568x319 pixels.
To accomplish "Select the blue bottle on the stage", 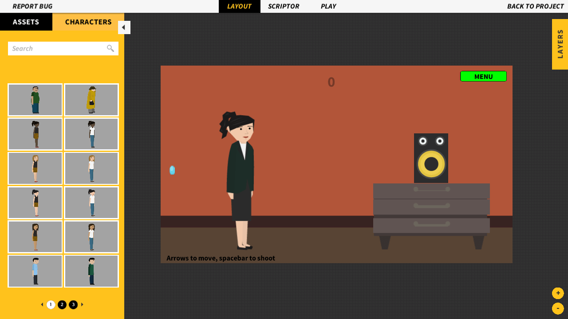I will [x=172, y=170].
